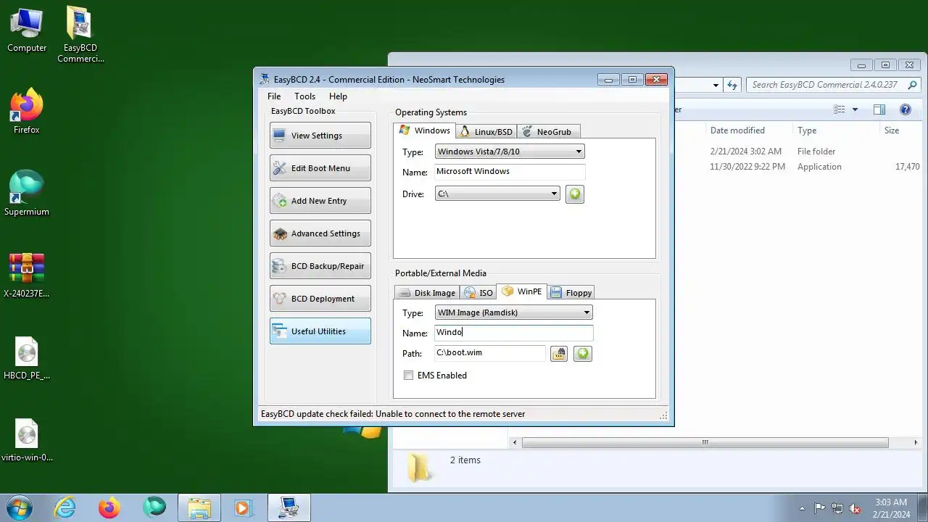Select the X-240237E archive on desktop

pos(27,275)
